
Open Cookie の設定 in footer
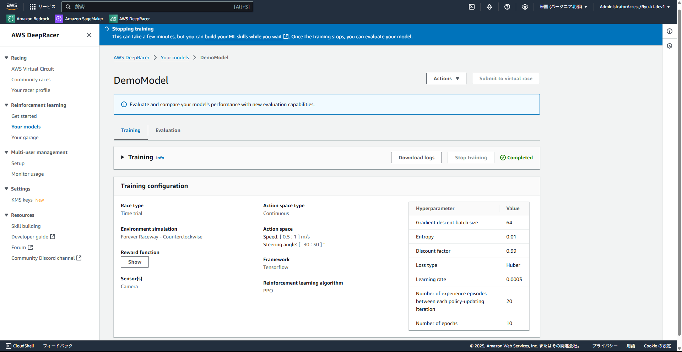(x=657, y=346)
